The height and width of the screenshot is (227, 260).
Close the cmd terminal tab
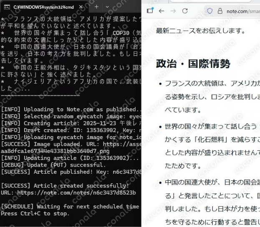[x=81, y=7]
